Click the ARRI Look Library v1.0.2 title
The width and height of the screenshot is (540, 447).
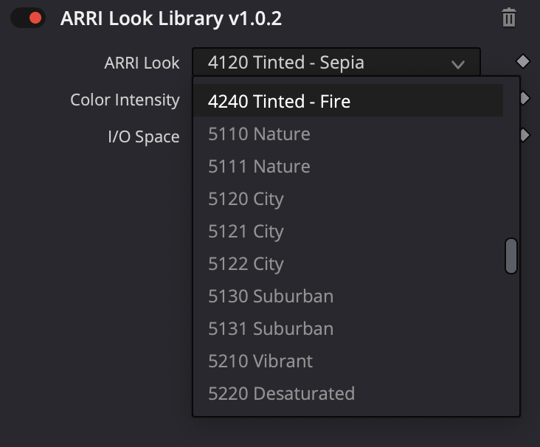[x=171, y=18]
